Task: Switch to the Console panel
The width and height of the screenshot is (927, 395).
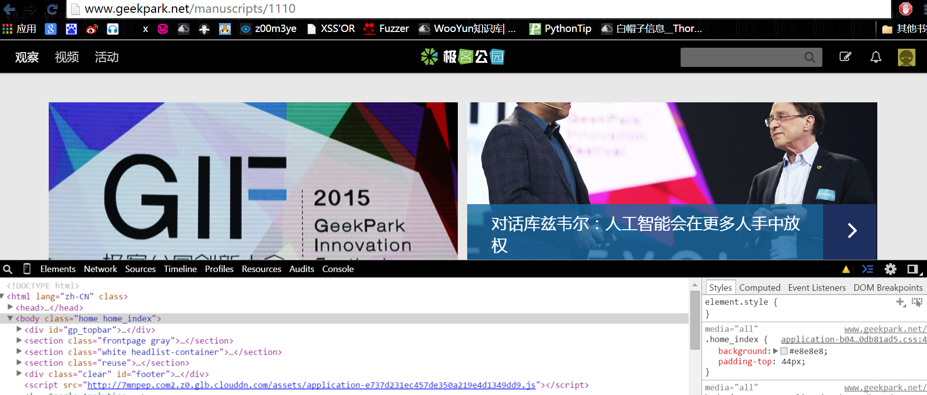Action: tap(338, 269)
